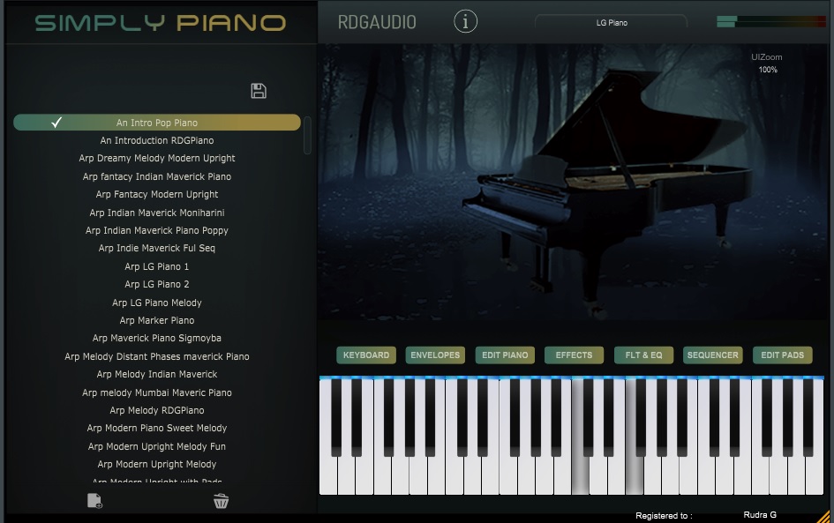Select 'Arp Fantacy Modern Upright' preset
This screenshot has height=523, width=834.
[157, 194]
